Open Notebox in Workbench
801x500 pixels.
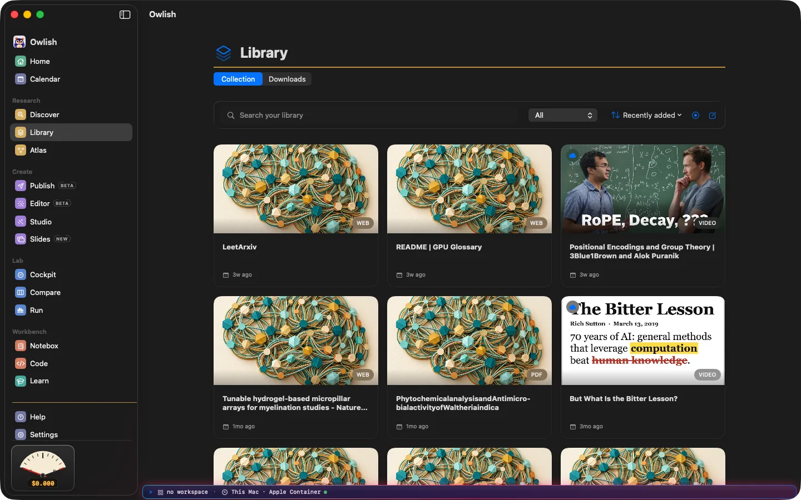(x=71, y=346)
